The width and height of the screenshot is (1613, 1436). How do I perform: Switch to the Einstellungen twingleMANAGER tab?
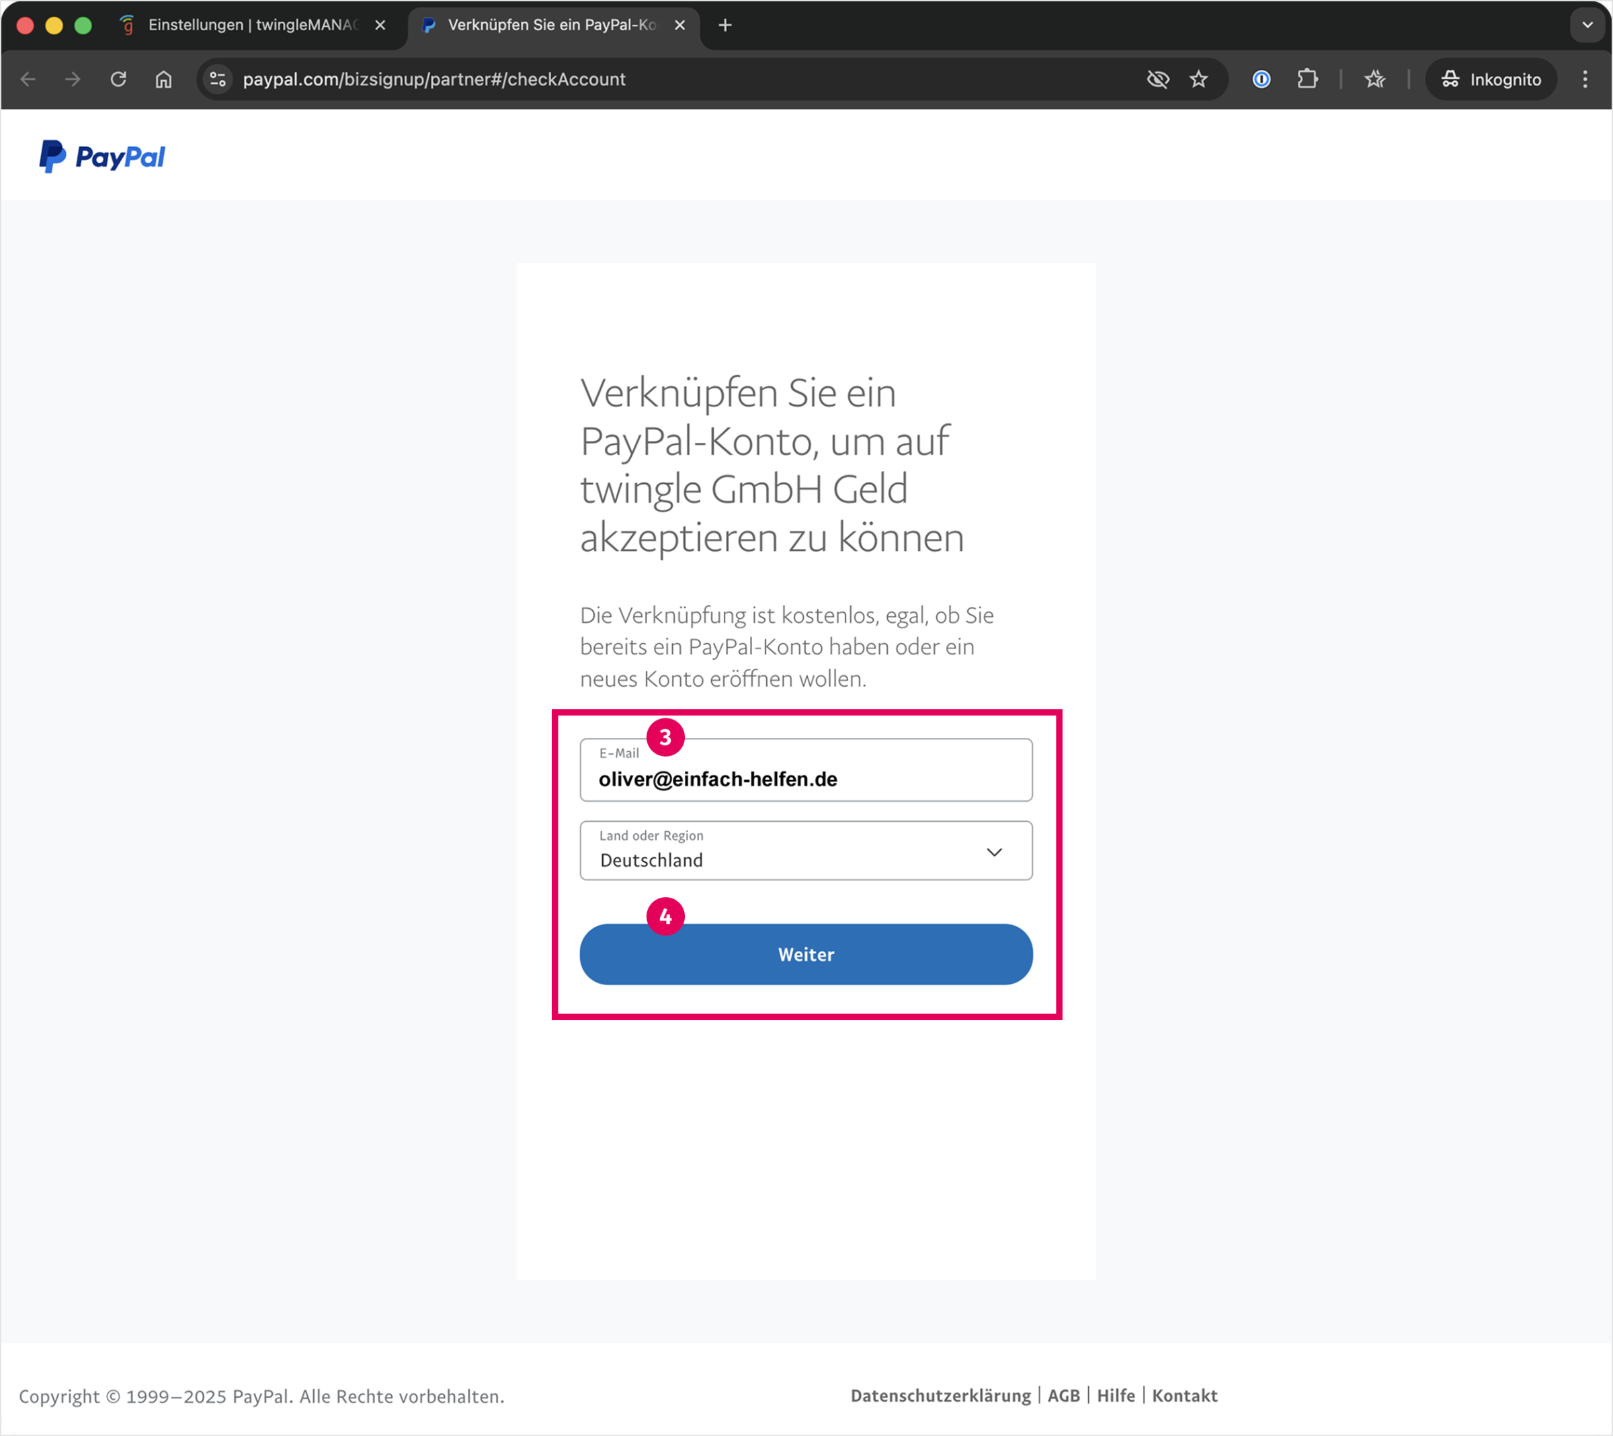pyautogui.click(x=251, y=24)
